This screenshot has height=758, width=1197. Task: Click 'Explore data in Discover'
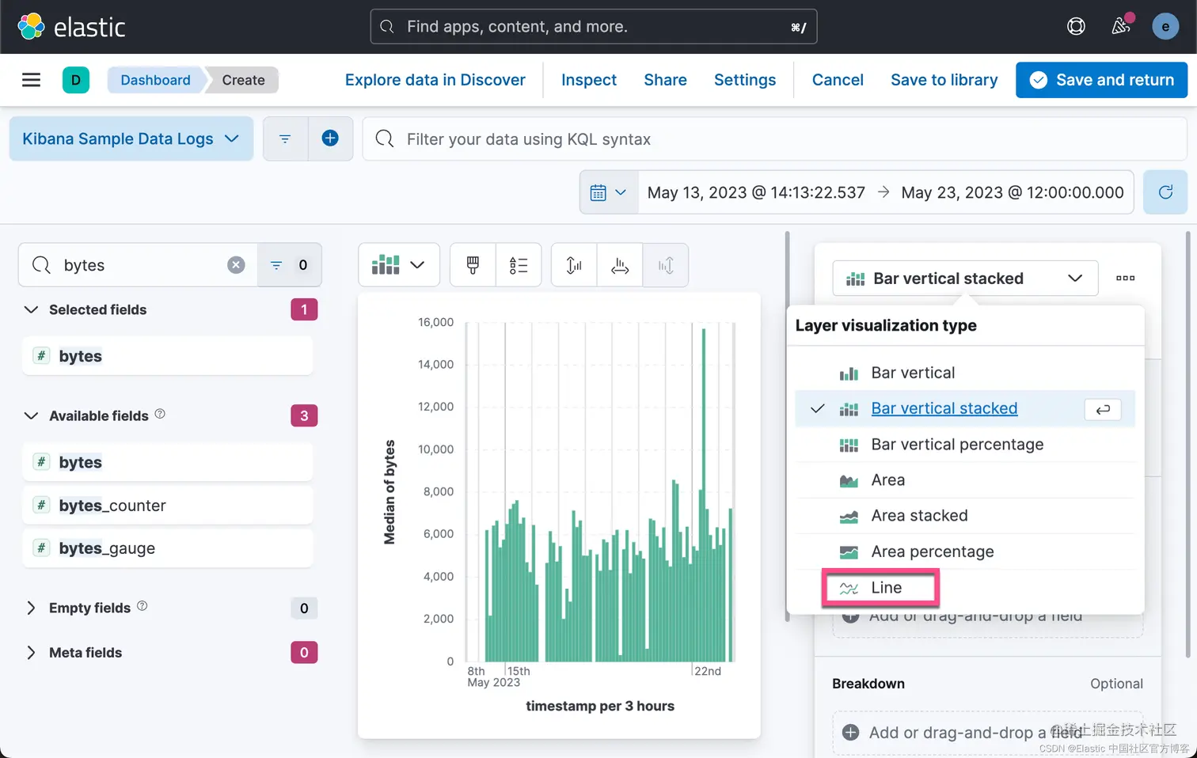(x=435, y=80)
